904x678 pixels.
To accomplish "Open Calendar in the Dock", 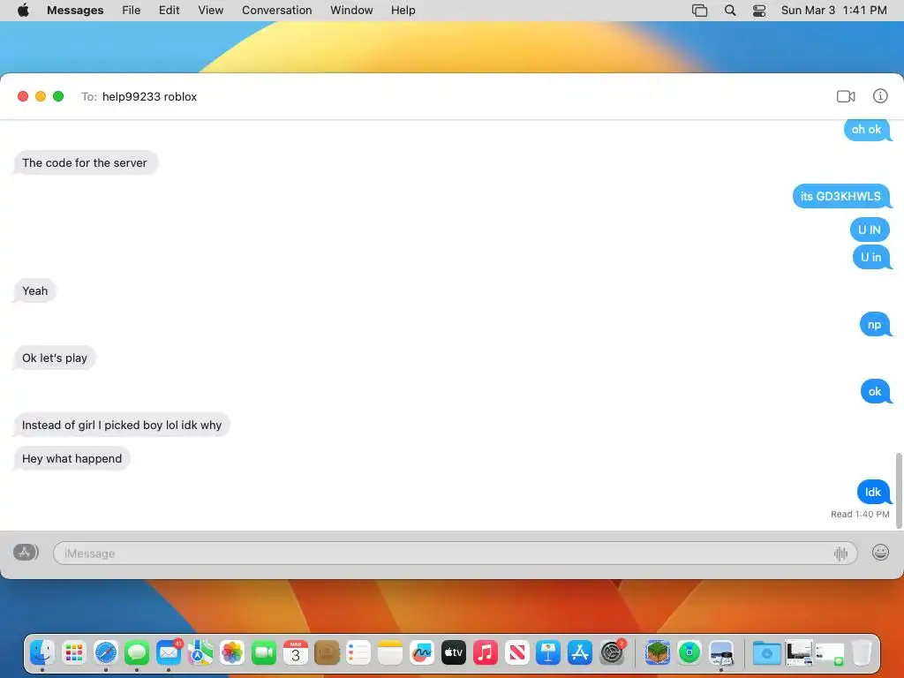I will (295, 653).
